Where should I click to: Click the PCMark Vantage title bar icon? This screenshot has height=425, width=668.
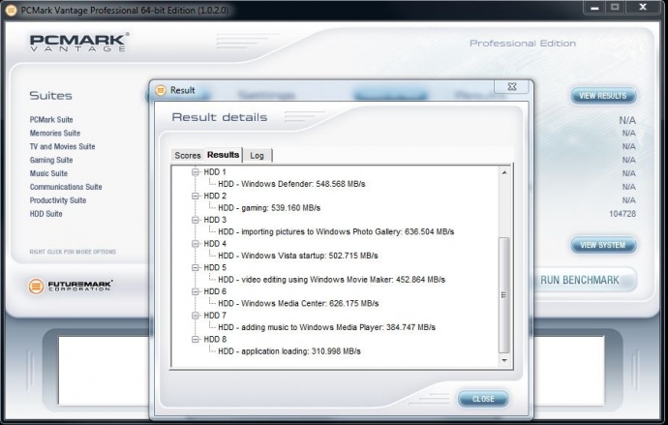click(x=11, y=10)
